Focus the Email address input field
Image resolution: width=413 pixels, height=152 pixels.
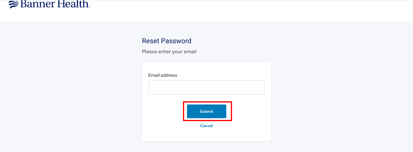[x=206, y=87]
